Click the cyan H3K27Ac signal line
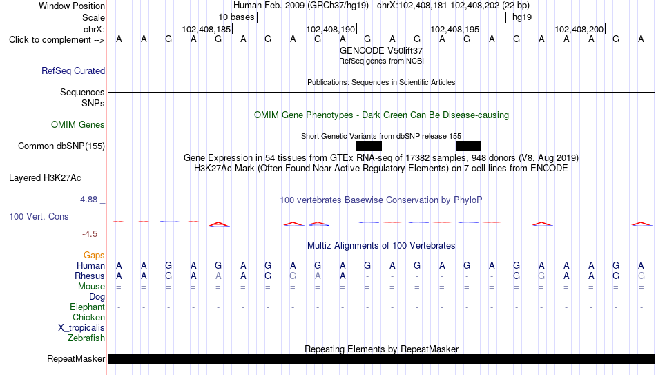656x375 pixels. click(x=630, y=193)
